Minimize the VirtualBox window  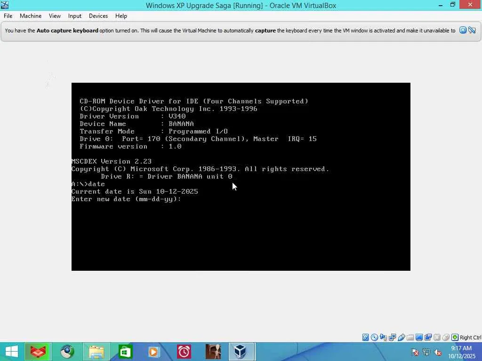pyautogui.click(x=441, y=5)
